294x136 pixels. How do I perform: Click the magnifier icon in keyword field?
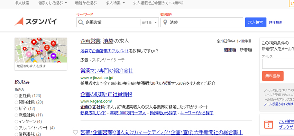(x=81, y=22)
